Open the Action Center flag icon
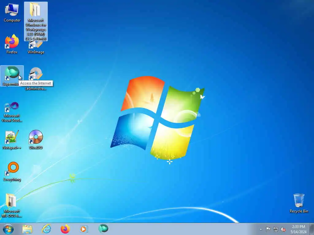This screenshot has height=235, width=314. (268, 229)
